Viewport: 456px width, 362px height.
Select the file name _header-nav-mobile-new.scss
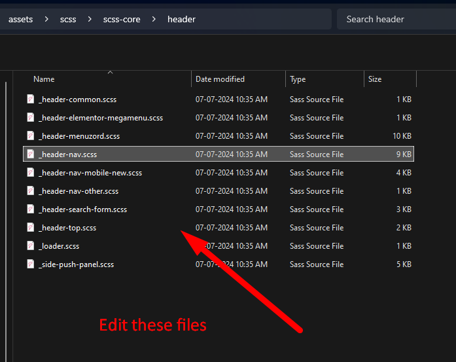tap(90, 173)
